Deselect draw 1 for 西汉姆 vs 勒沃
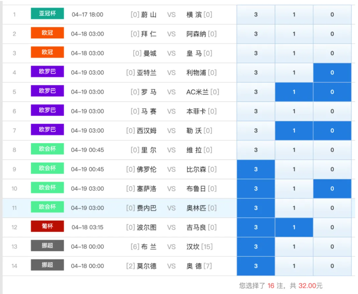Viewport: 358px width, 294px height. [294, 131]
